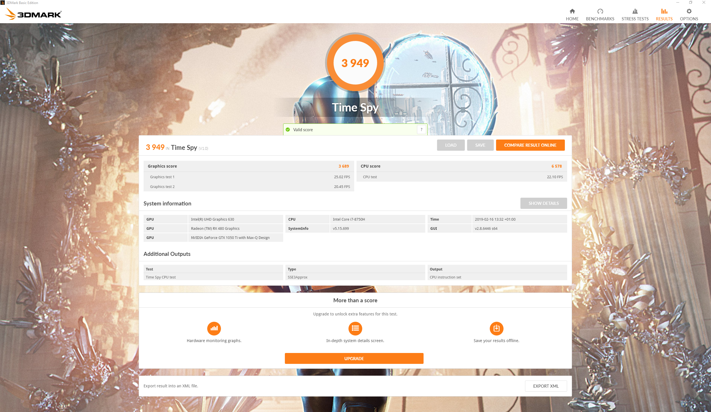
Task: Load a previous benchmark result
Action: [x=451, y=145]
